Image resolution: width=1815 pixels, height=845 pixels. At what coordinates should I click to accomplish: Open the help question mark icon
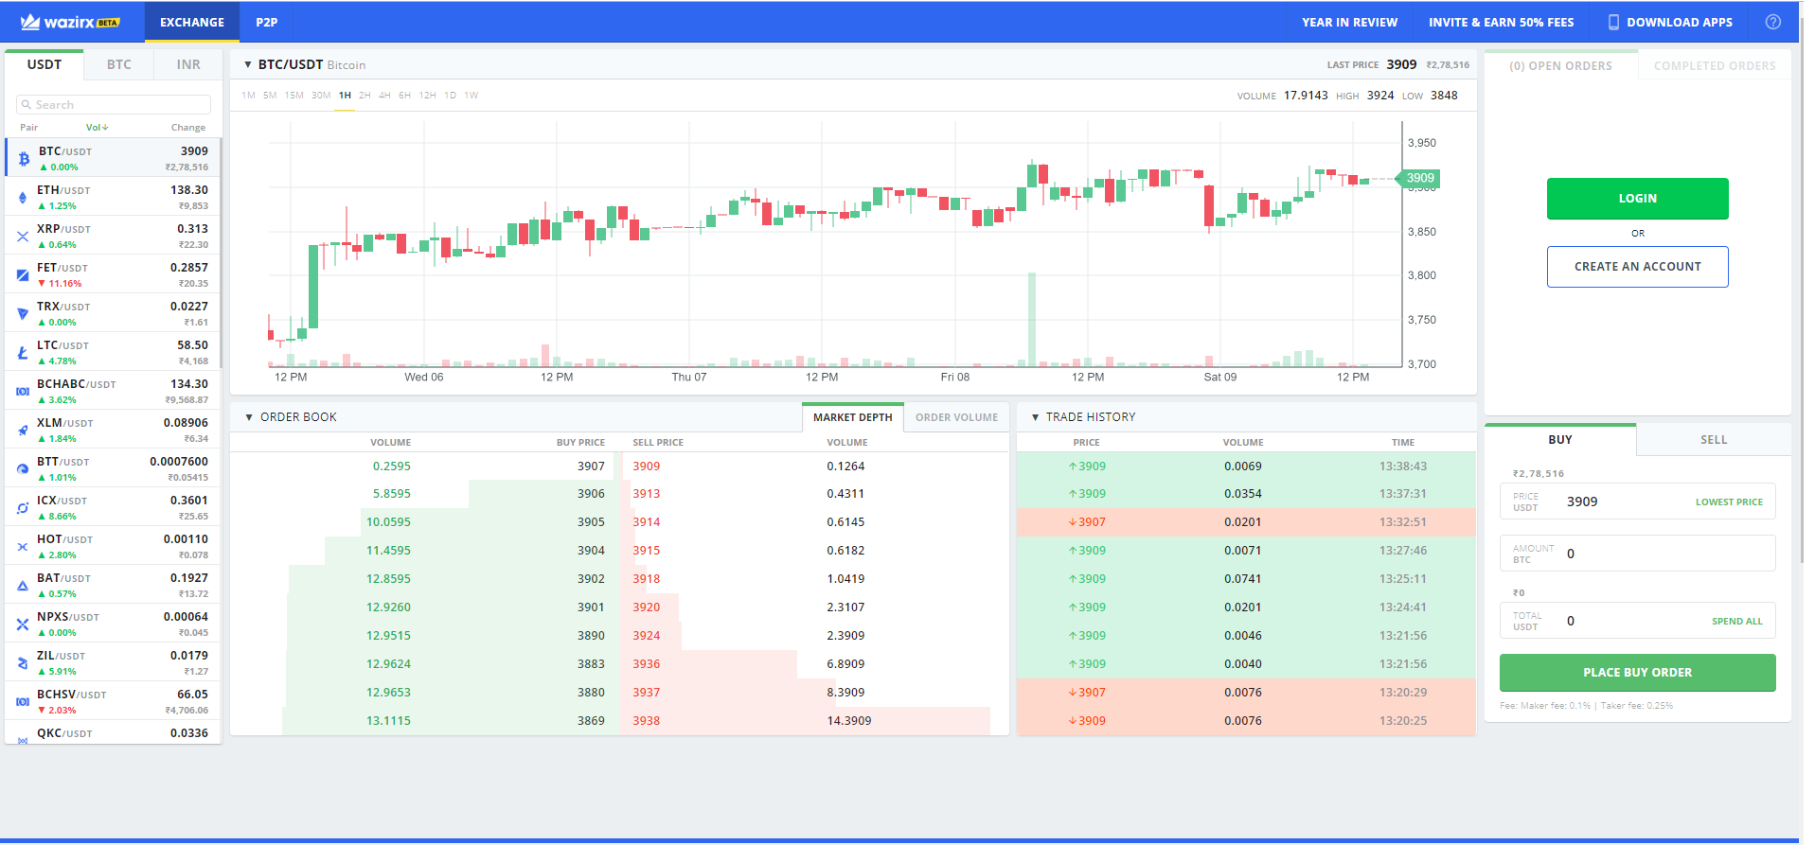[1773, 22]
